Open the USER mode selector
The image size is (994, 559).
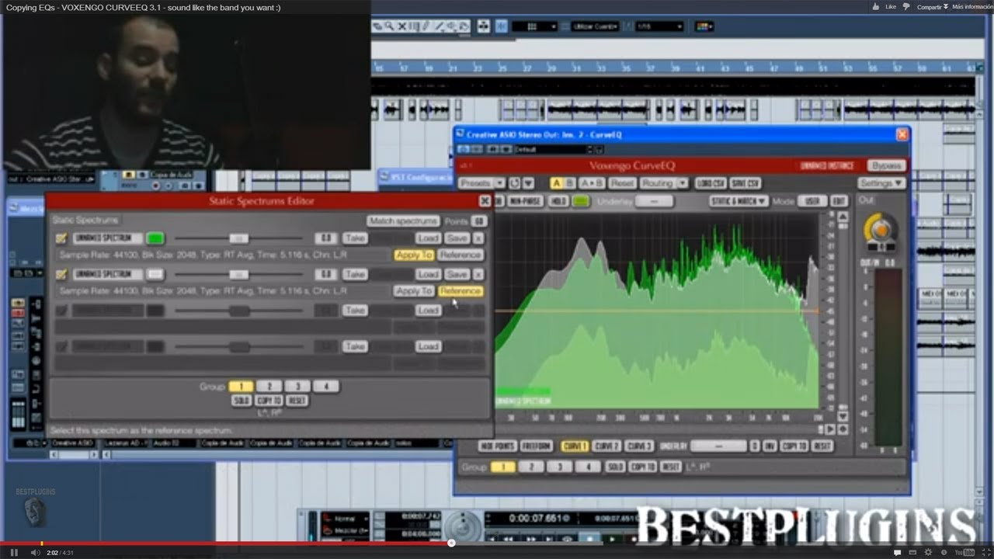(812, 201)
